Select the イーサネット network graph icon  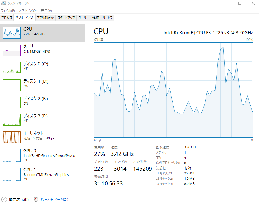pyautogui.click(x=12, y=137)
